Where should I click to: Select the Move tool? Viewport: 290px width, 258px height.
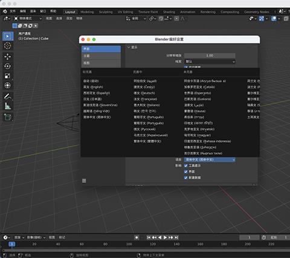(x=8, y=57)
